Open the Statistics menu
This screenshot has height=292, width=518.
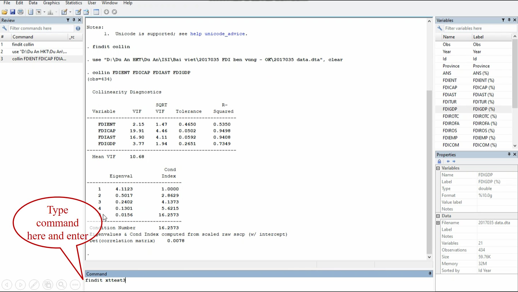coord(74,3)
